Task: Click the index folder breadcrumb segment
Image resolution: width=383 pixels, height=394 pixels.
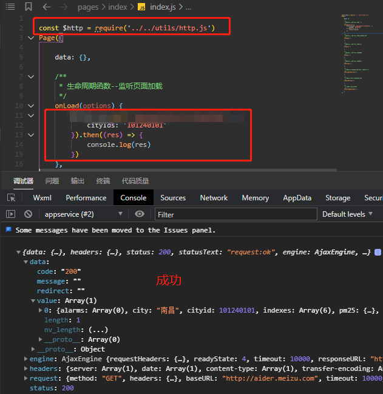Action: click(118, 7)
